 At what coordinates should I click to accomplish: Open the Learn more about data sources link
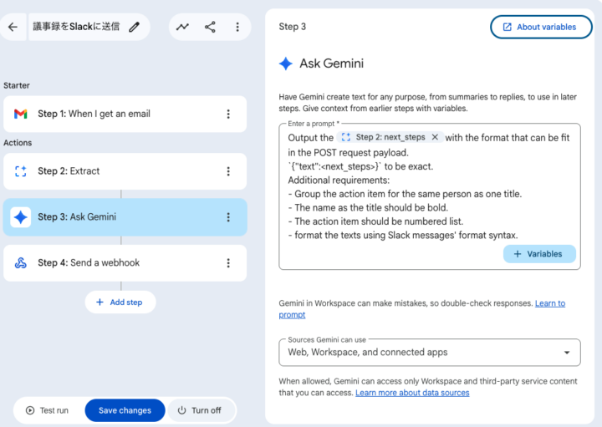[412, 393]
